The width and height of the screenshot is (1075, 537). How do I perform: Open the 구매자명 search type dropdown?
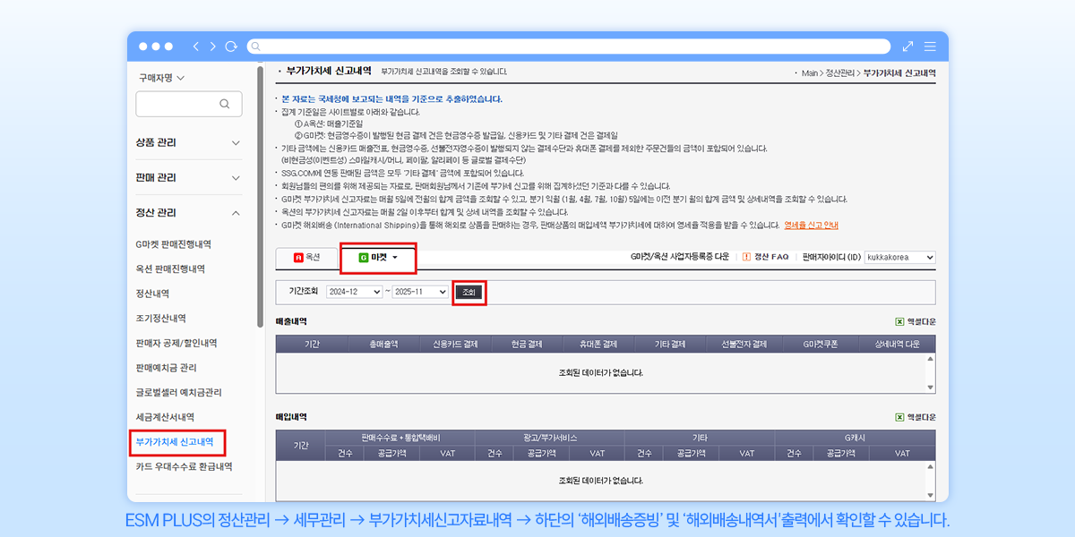[161, 78]
